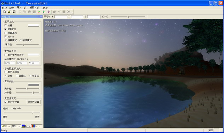Select the 观察区 view area radio
Screen dimensions: 224x133
point(30,76)
